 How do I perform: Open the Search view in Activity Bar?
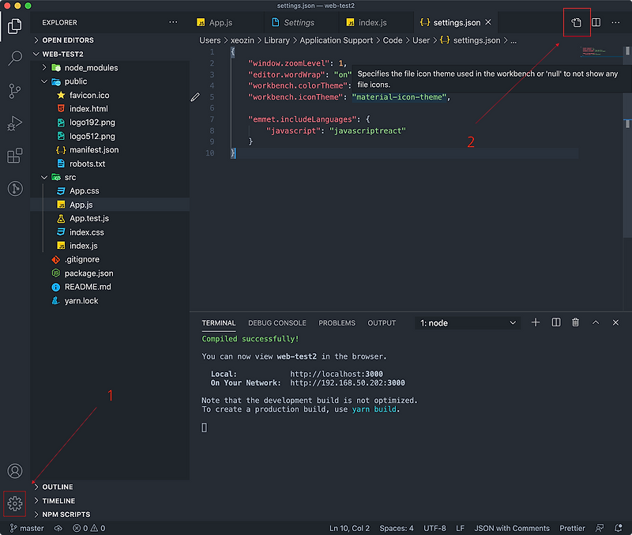pos(14,59)
